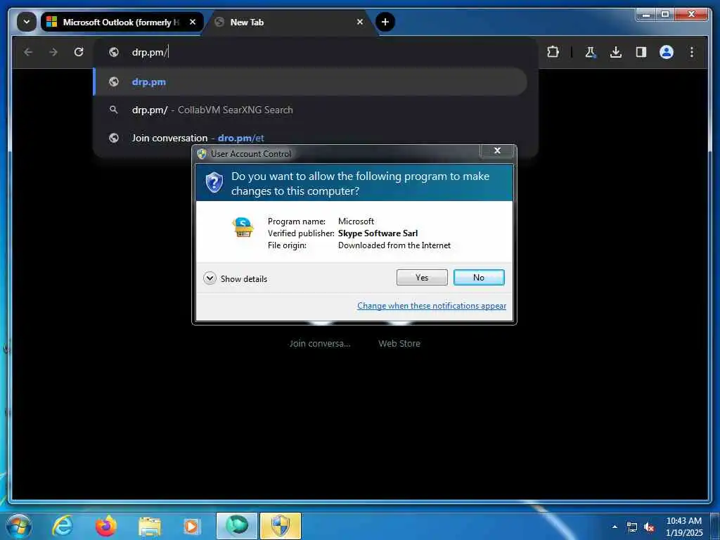Open the Windows Start menu orb

click(x=19, y=526)
